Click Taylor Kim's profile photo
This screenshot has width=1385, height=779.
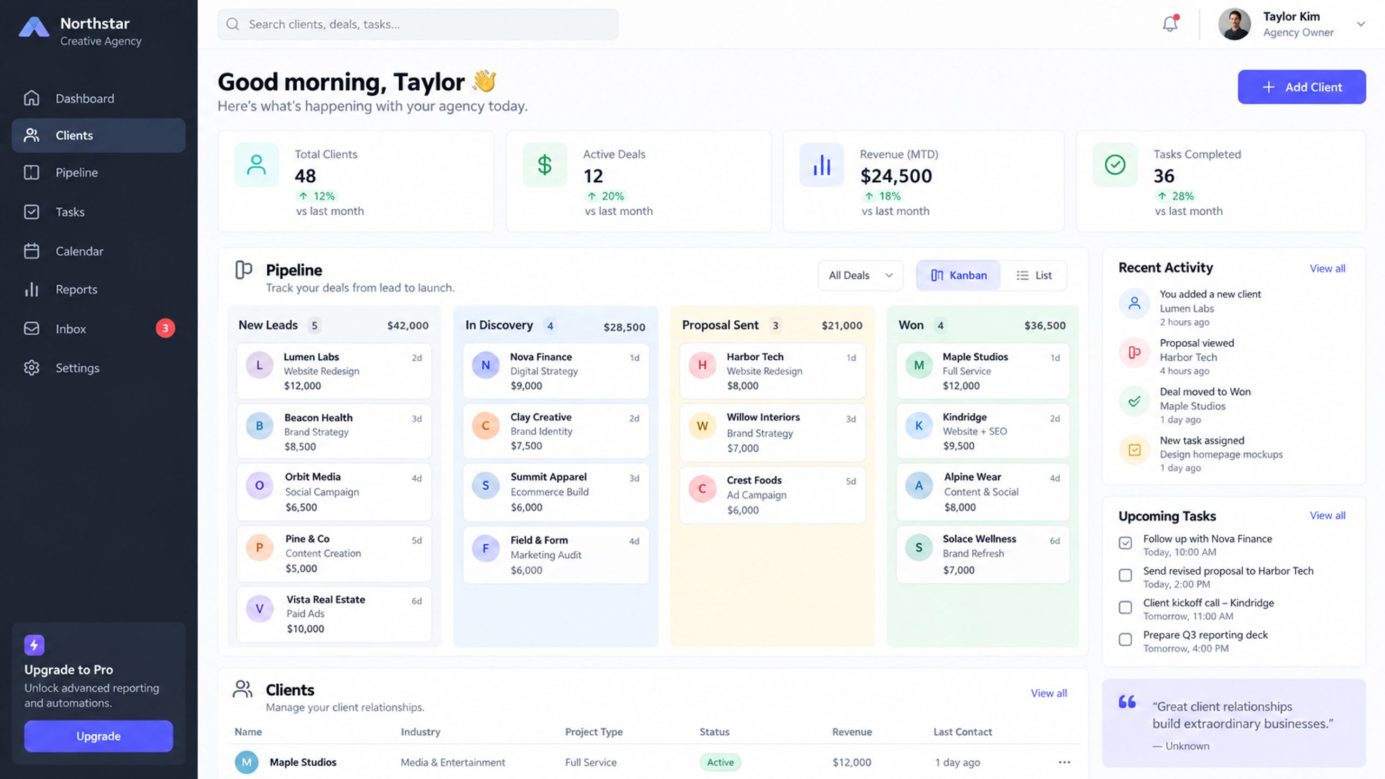1235,24
